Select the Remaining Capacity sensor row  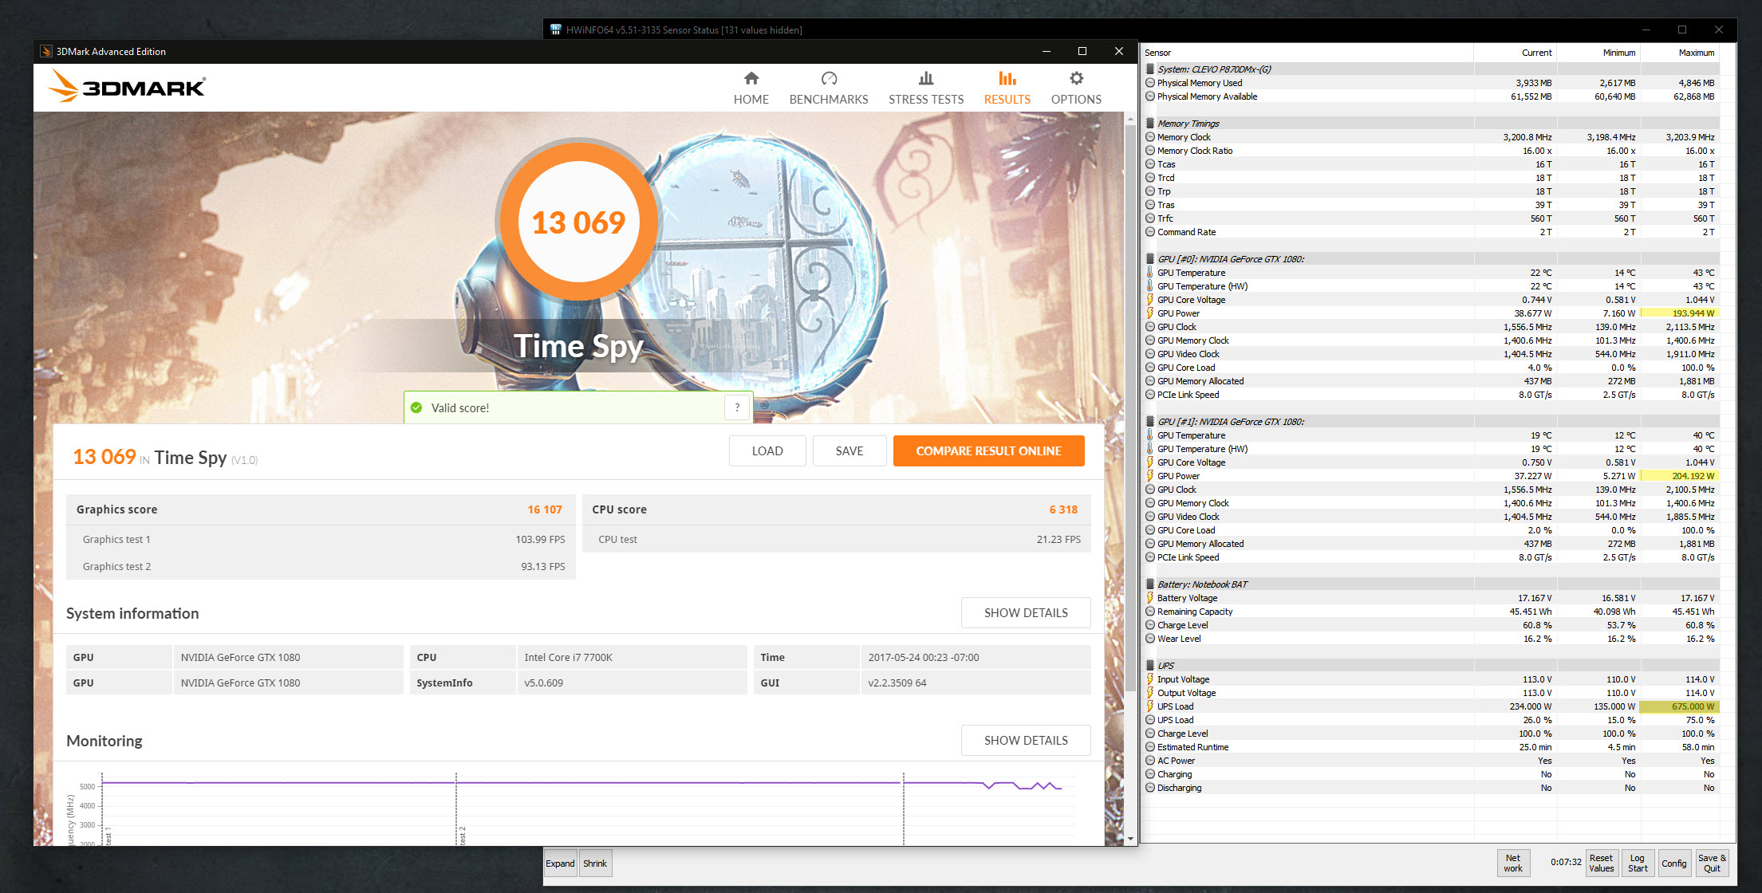point(1431,612)
